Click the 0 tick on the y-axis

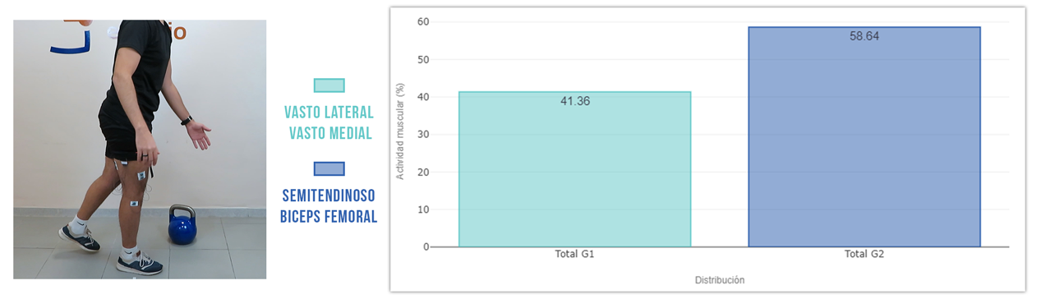coord(426,246)
